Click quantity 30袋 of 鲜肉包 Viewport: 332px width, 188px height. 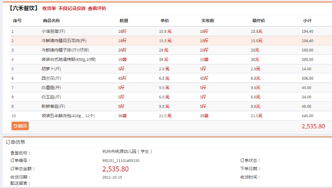[122, 116]
